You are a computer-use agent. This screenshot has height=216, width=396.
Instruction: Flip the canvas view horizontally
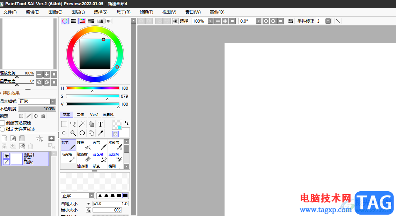pos(291,21)
